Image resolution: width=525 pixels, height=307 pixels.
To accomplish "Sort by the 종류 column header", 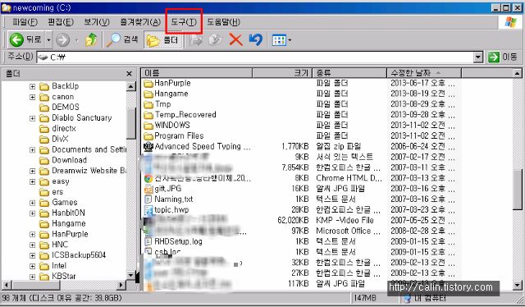I will [x=349, y=73].
